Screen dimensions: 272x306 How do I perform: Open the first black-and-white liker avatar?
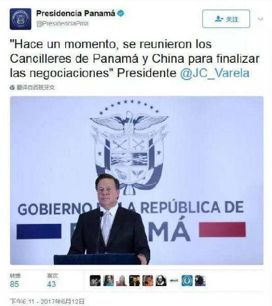coord(95,280)
